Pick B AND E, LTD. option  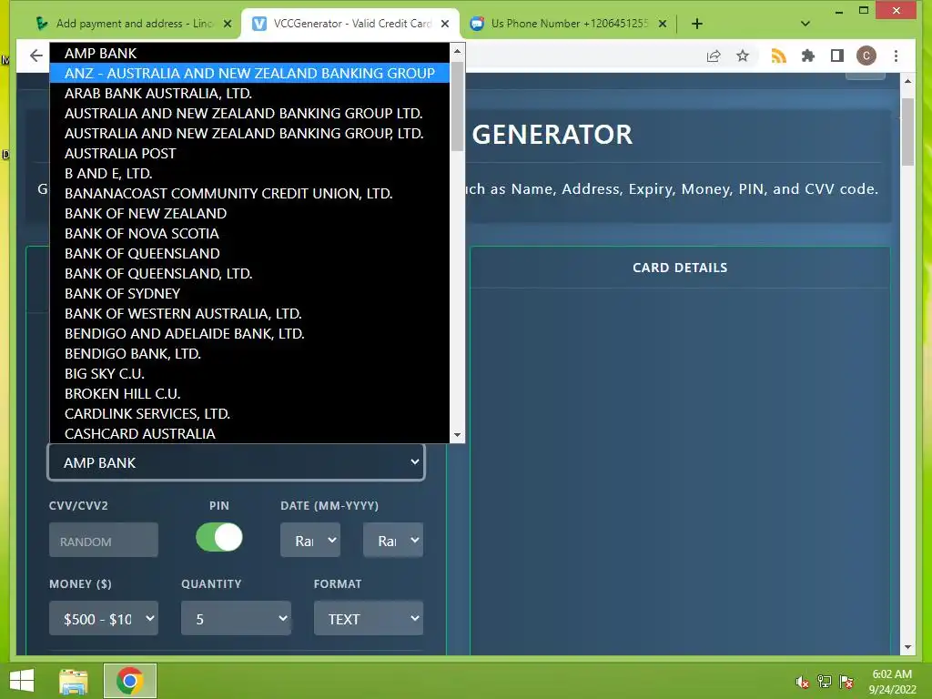point(249,173)
